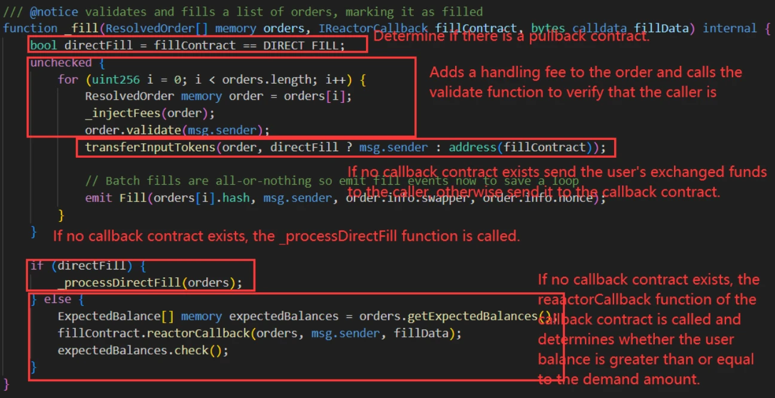Screen dimensions: 775x398
Task: Click the unchecked keyword
Action: [x=61, y=63]
